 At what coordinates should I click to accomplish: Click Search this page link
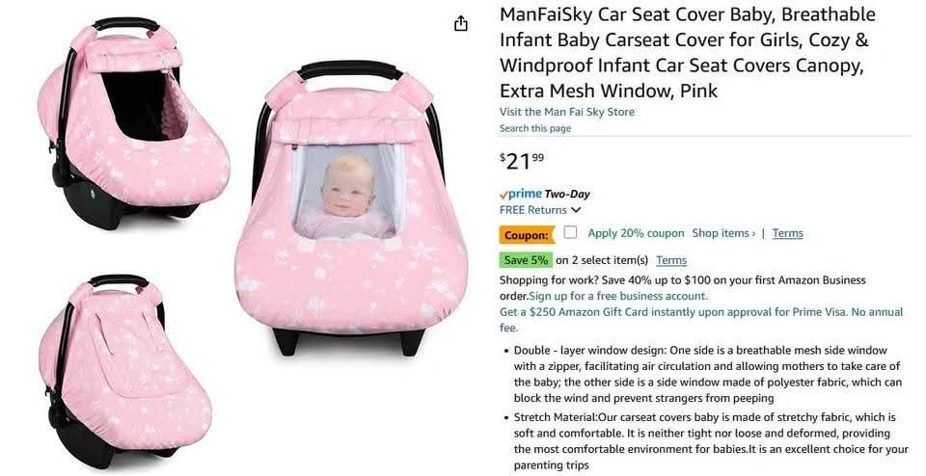click(535, 128)
